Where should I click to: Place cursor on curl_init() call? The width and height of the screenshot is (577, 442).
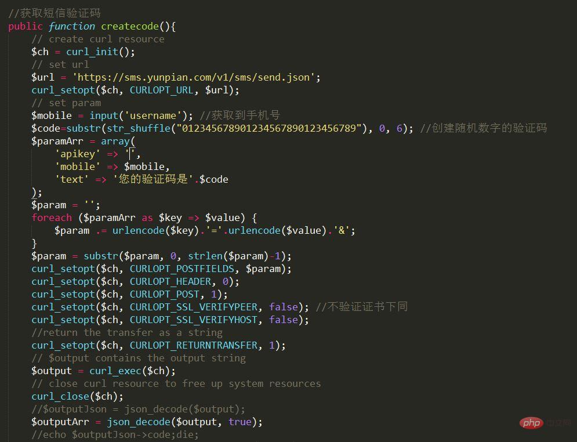(97, 52)
